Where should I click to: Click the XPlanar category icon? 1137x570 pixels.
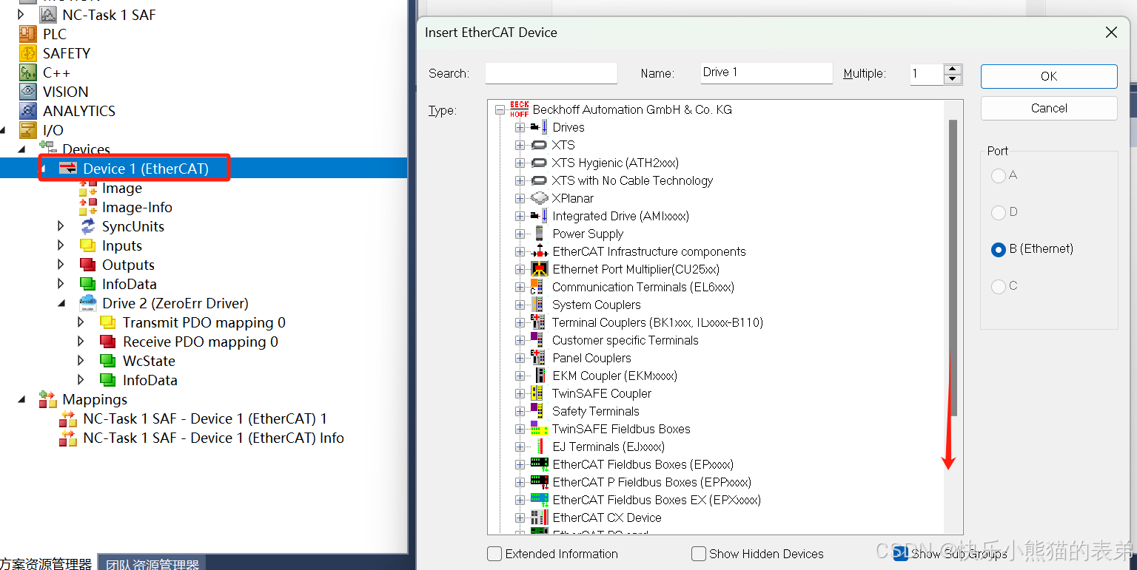(540, 198)
